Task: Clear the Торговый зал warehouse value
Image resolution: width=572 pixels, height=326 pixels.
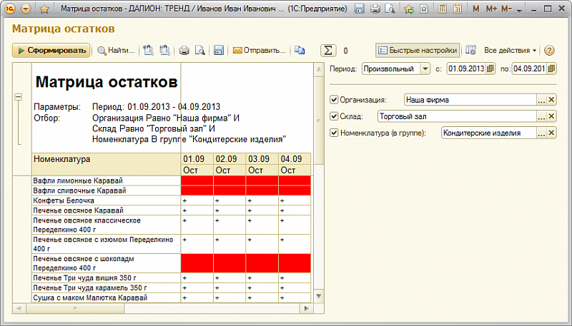Action: (x=551, y=116)
